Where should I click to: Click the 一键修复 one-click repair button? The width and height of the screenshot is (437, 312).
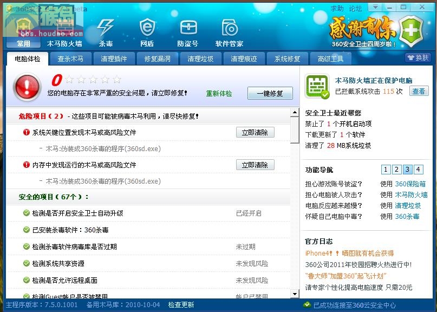pyautogui.click(x=270, y=93)
